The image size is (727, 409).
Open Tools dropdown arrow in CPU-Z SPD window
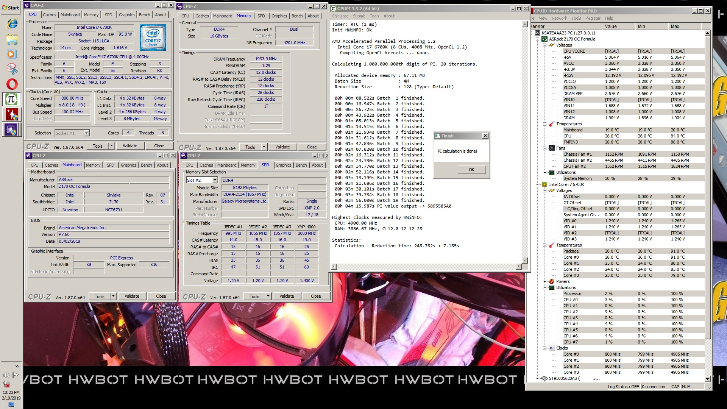point(268,296)
